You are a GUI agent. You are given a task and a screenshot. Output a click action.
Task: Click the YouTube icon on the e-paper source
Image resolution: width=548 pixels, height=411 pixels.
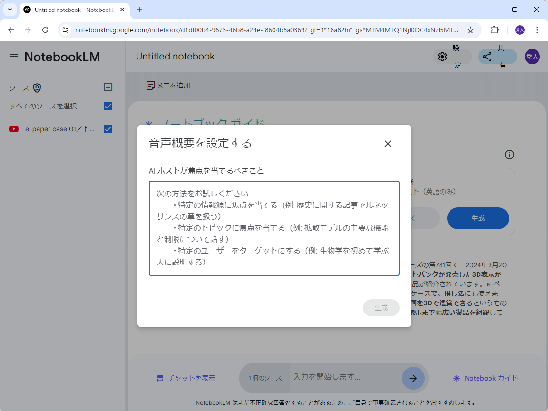[x=13, y=128]
